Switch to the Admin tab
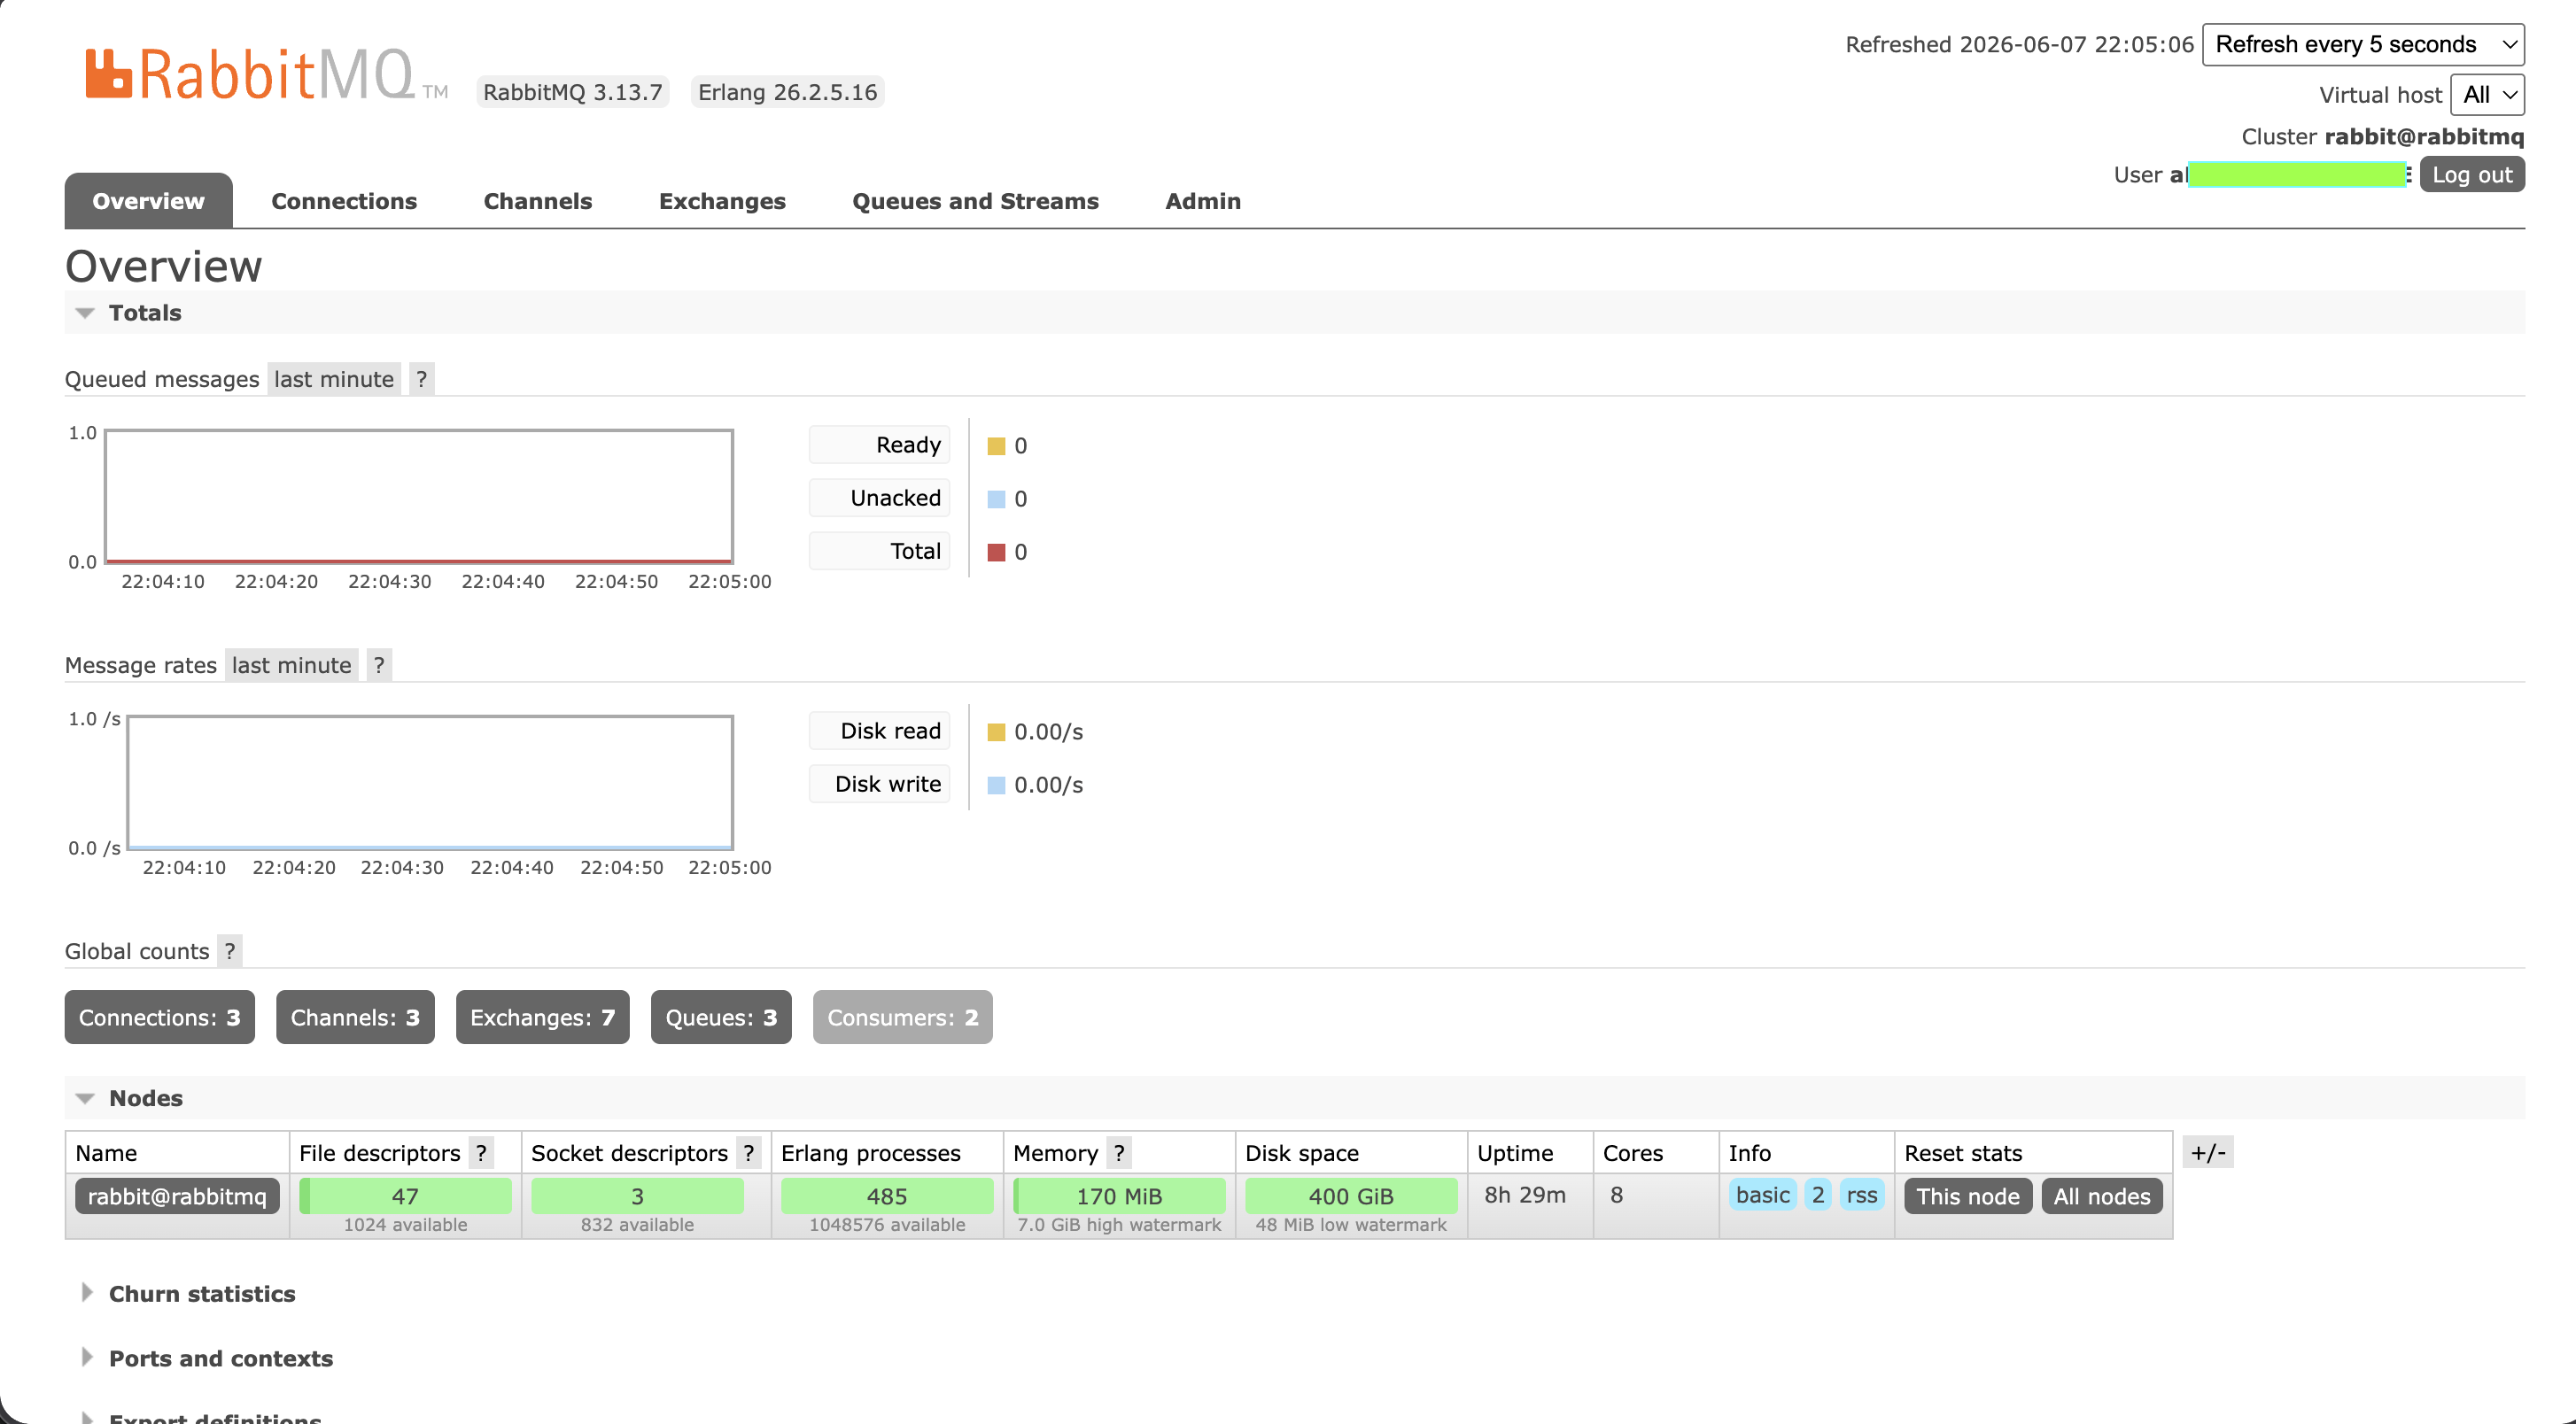2576x1424 pixels. 1203,201
